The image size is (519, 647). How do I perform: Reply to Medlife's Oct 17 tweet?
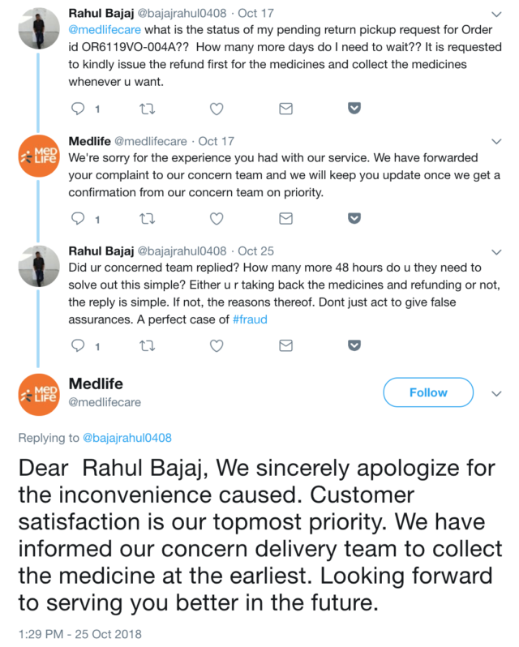pos(79,219)
